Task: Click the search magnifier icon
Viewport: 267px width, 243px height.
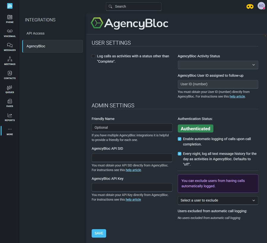Action: click(x=110, y=7)
